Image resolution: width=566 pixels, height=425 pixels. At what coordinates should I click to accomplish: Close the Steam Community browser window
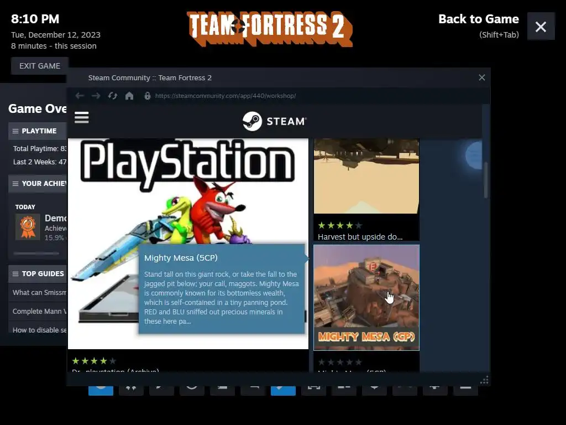[x=482, y=77]
